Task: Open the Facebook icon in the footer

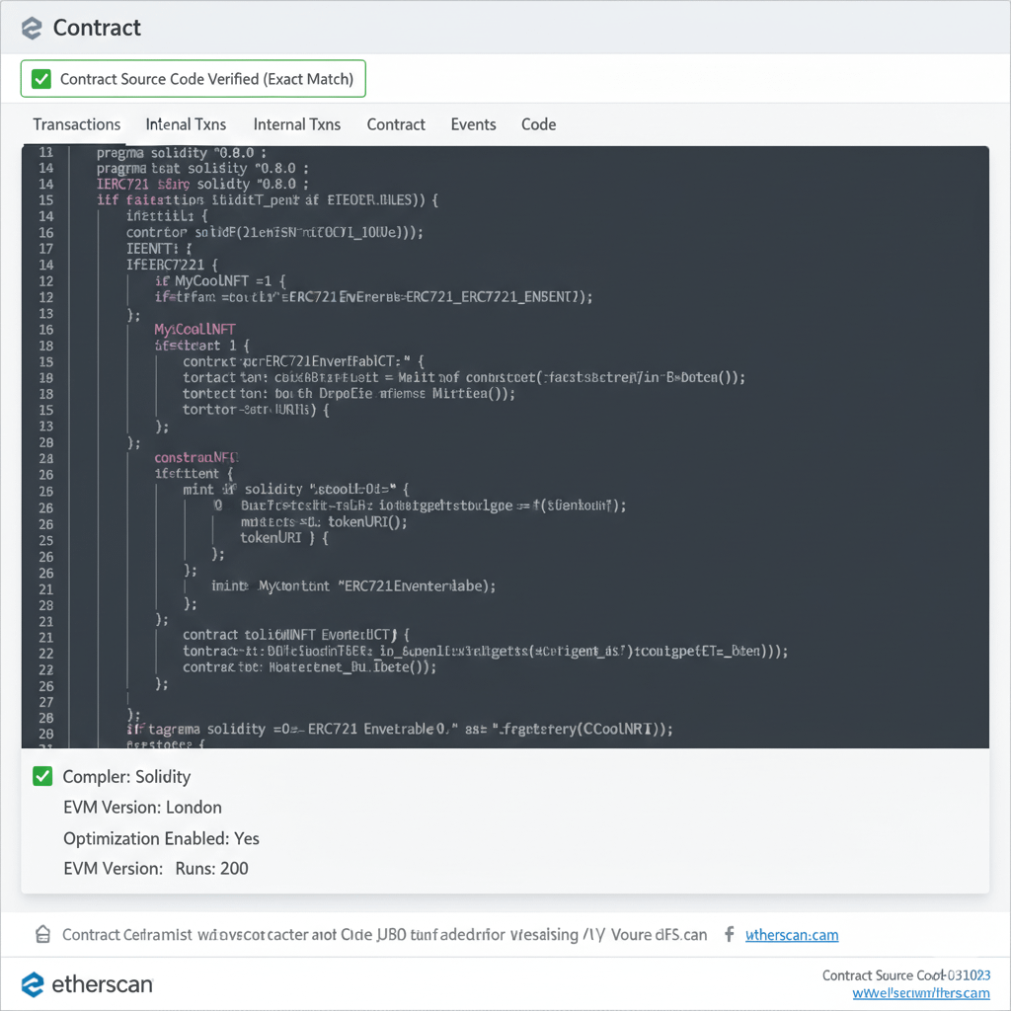Action: tap(729, 934)
